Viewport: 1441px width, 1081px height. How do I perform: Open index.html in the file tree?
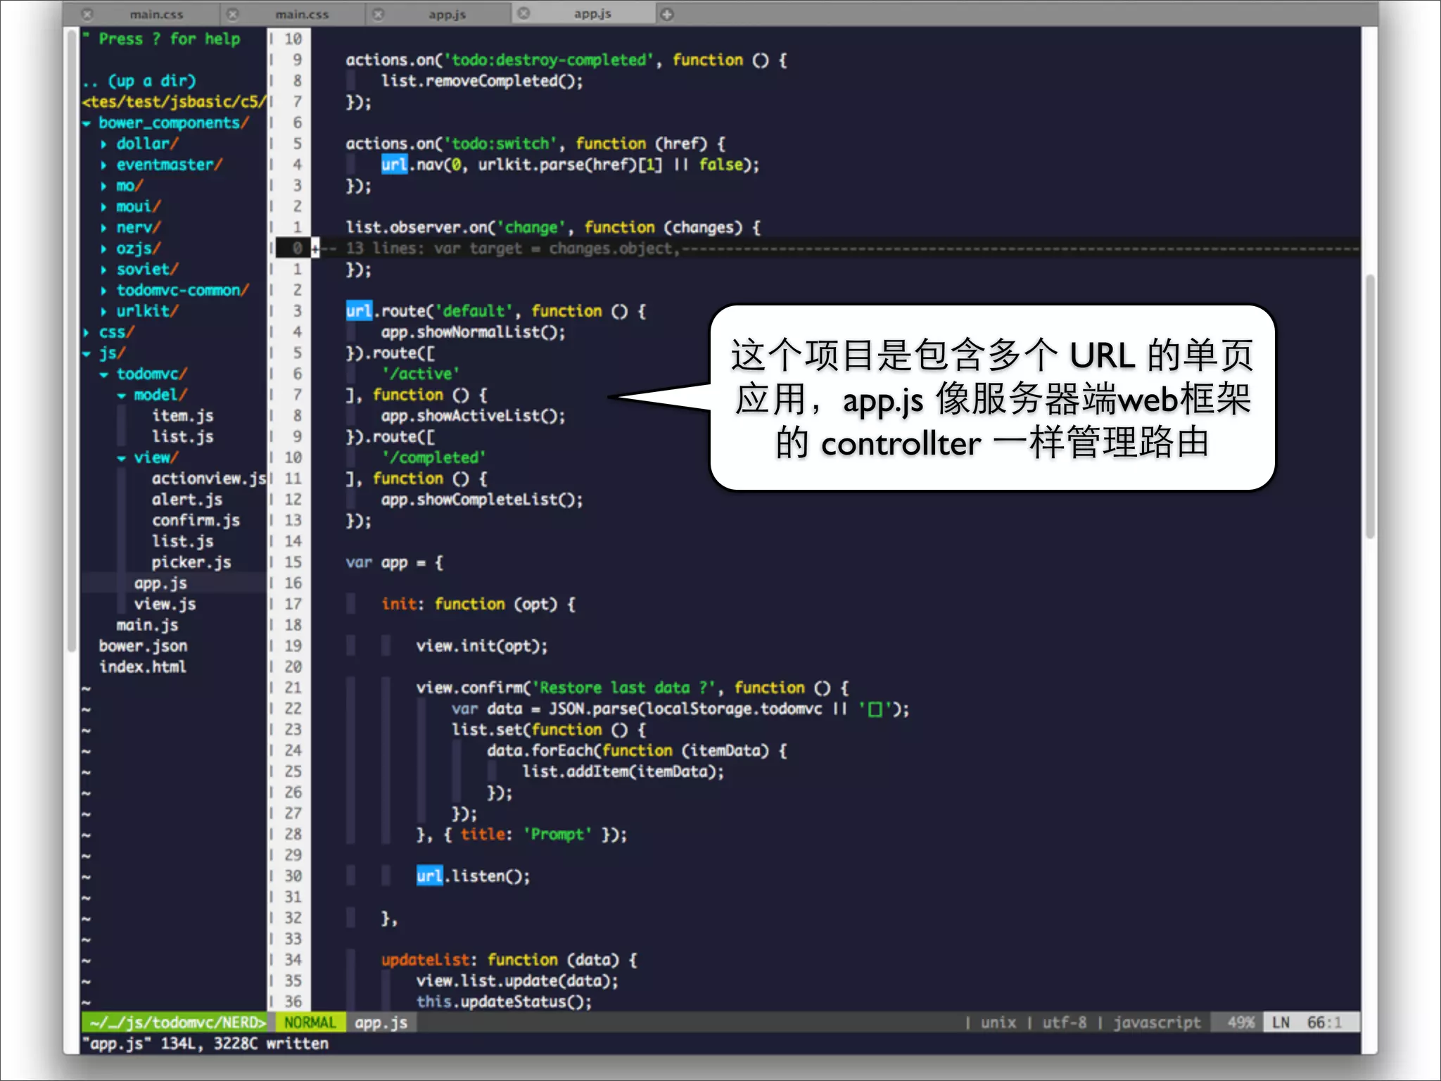click(143, 666)
